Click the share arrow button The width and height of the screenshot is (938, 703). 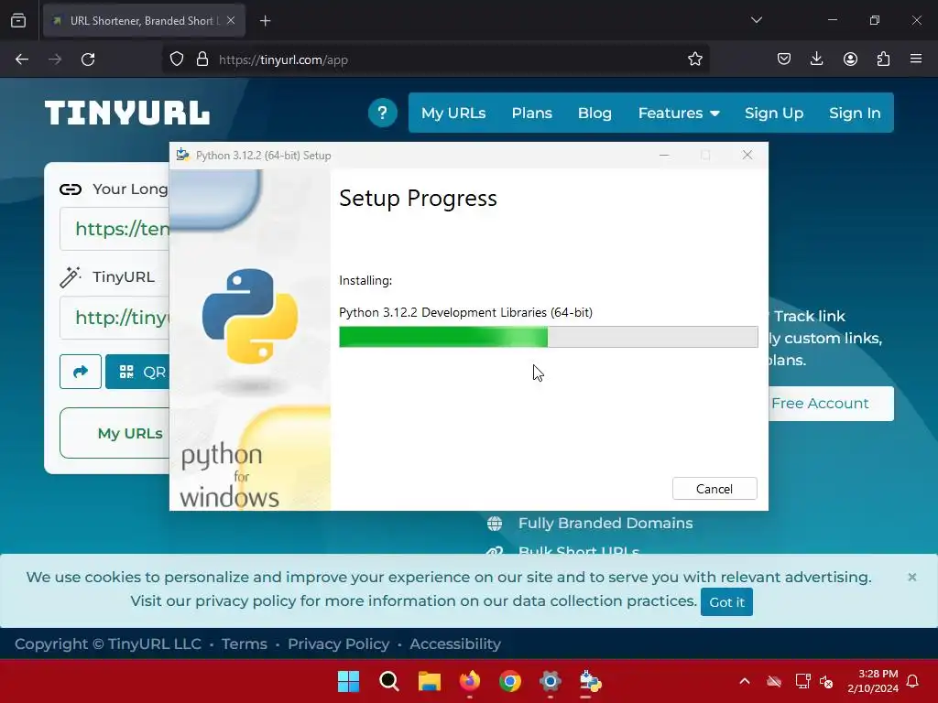click(81, 372)
